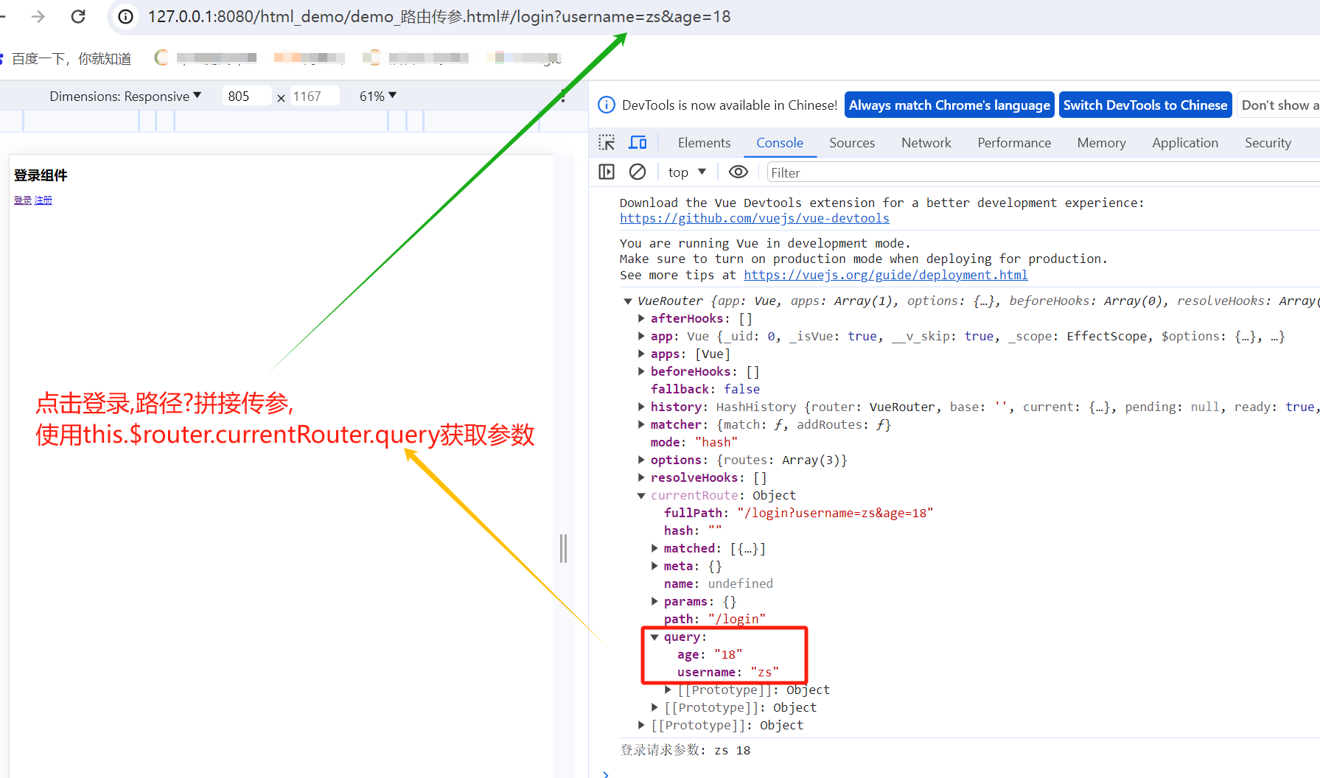This screenshot has width=1320, height=778.
Task: Expand the apps: [Vue] property
Action: click(641, 354)
